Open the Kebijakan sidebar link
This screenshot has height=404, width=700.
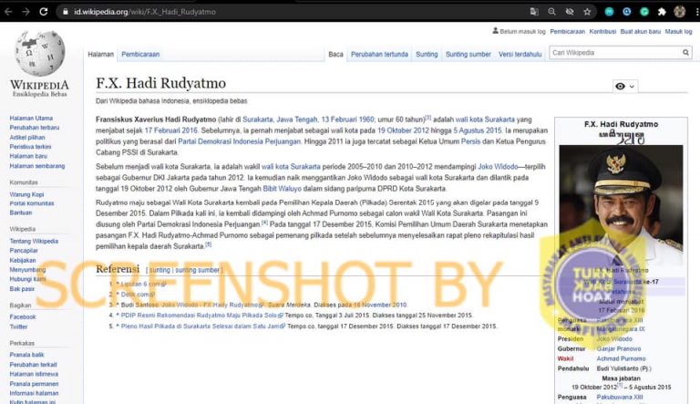tap(23, 260)
